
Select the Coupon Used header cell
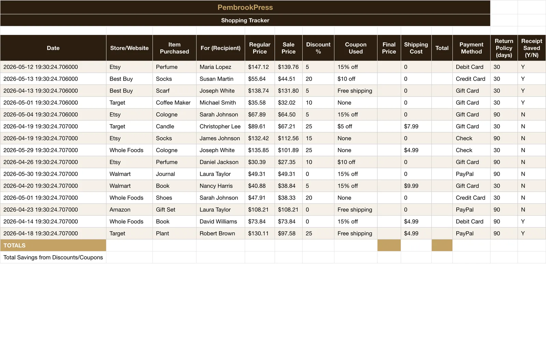pos(356,48)
